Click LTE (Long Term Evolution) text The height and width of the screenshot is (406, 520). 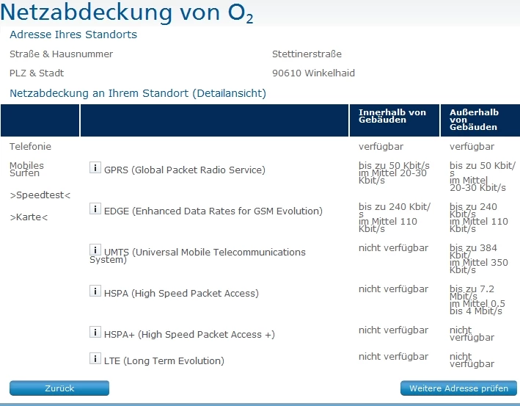click(164, 361)
